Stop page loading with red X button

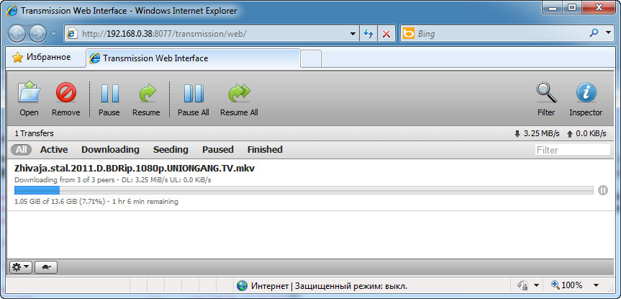pyautogui.click(x=386, y=34)
